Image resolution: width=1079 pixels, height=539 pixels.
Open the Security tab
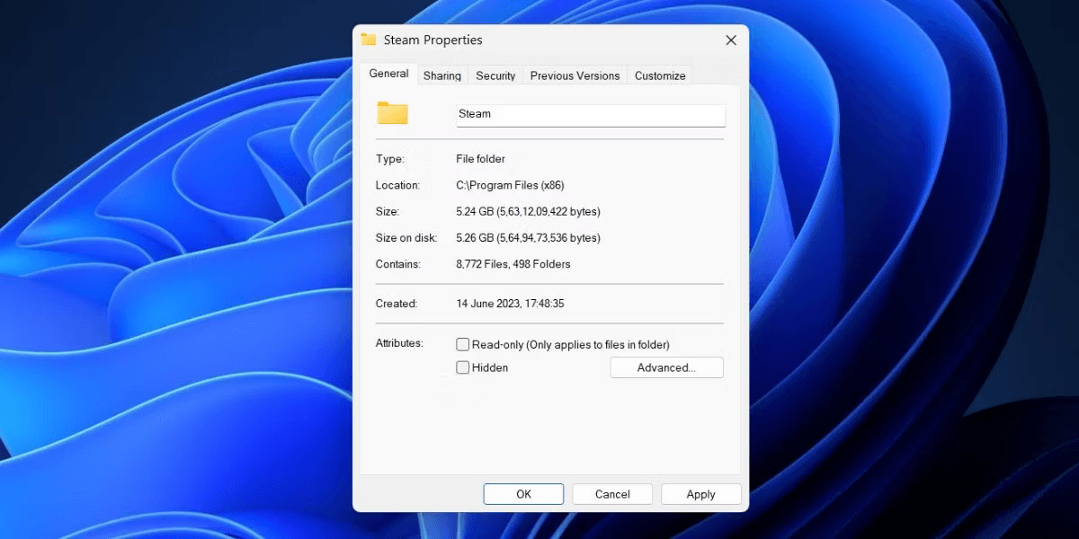point(495,75)
